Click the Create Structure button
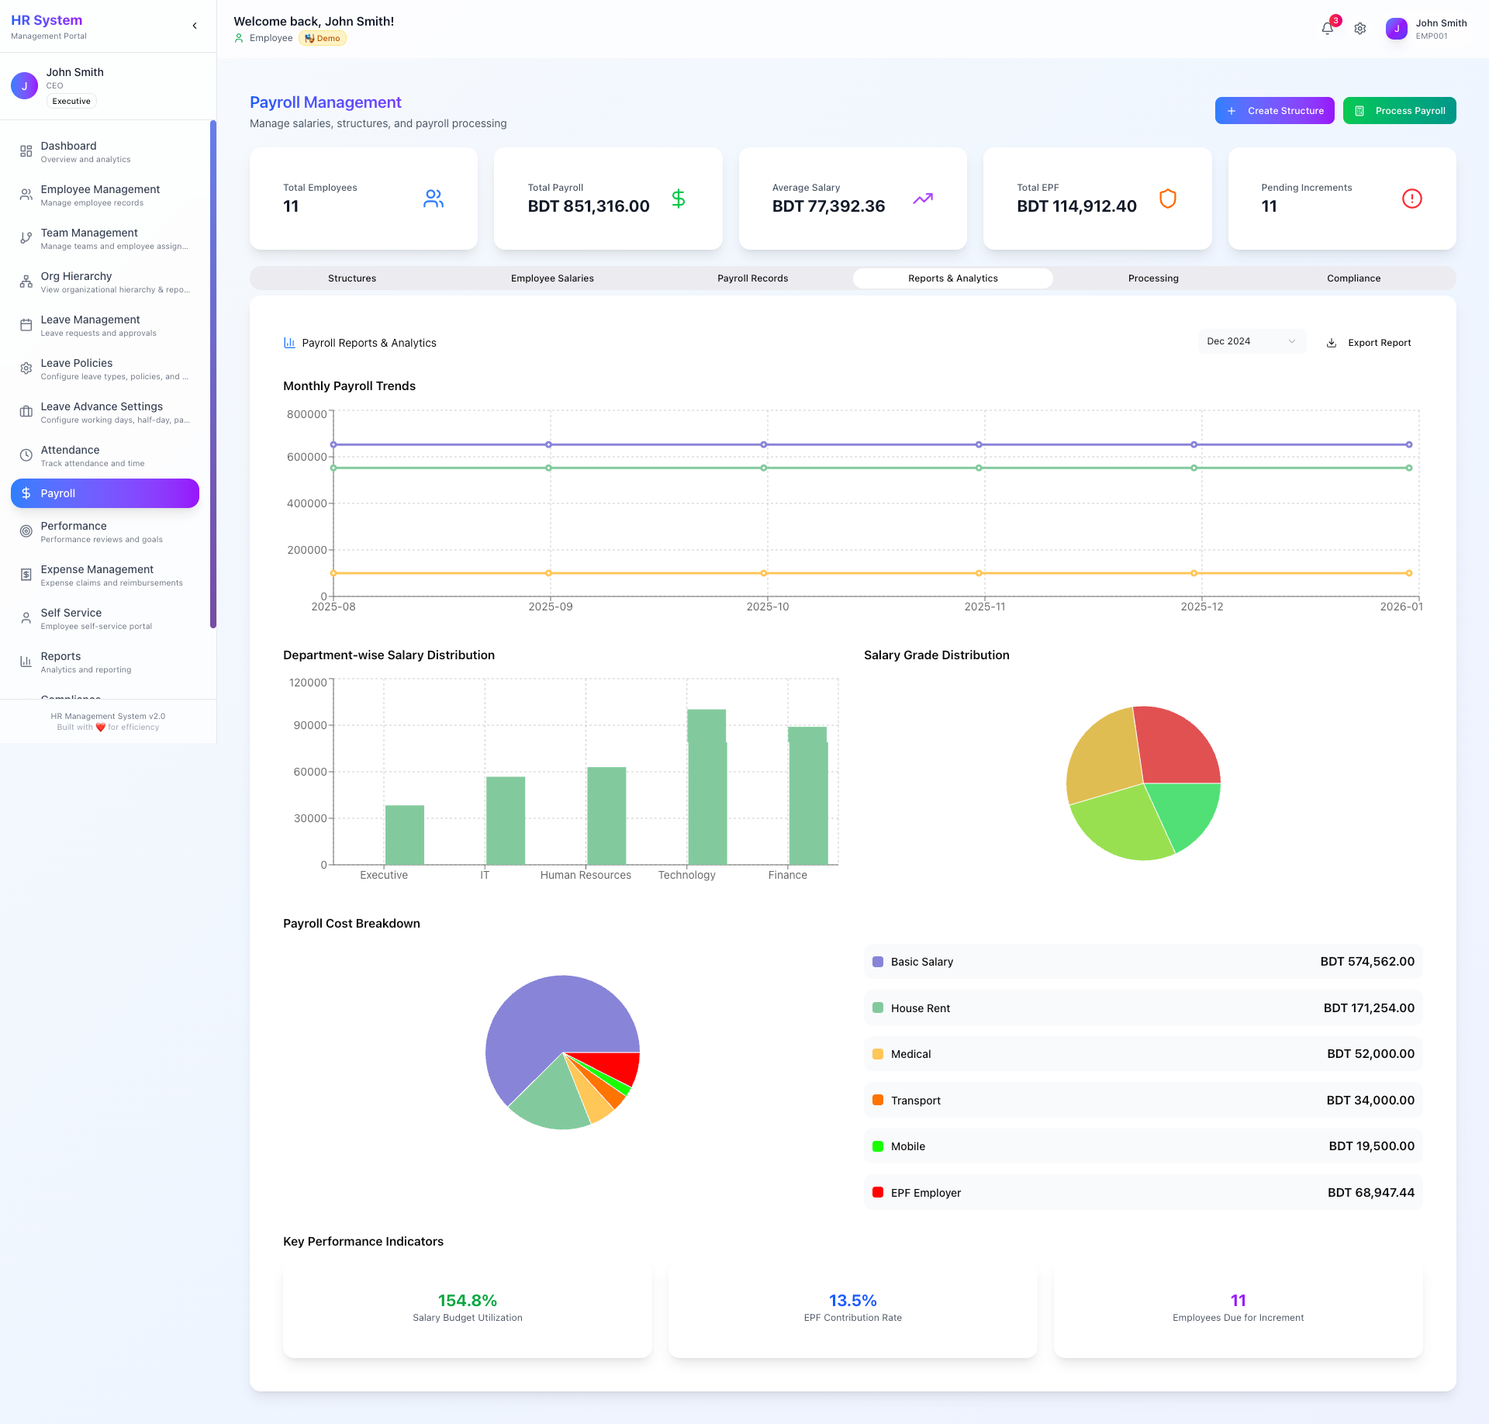Image resolution: width=1489 pixels, height=1424 pixels. point(1274,111)
